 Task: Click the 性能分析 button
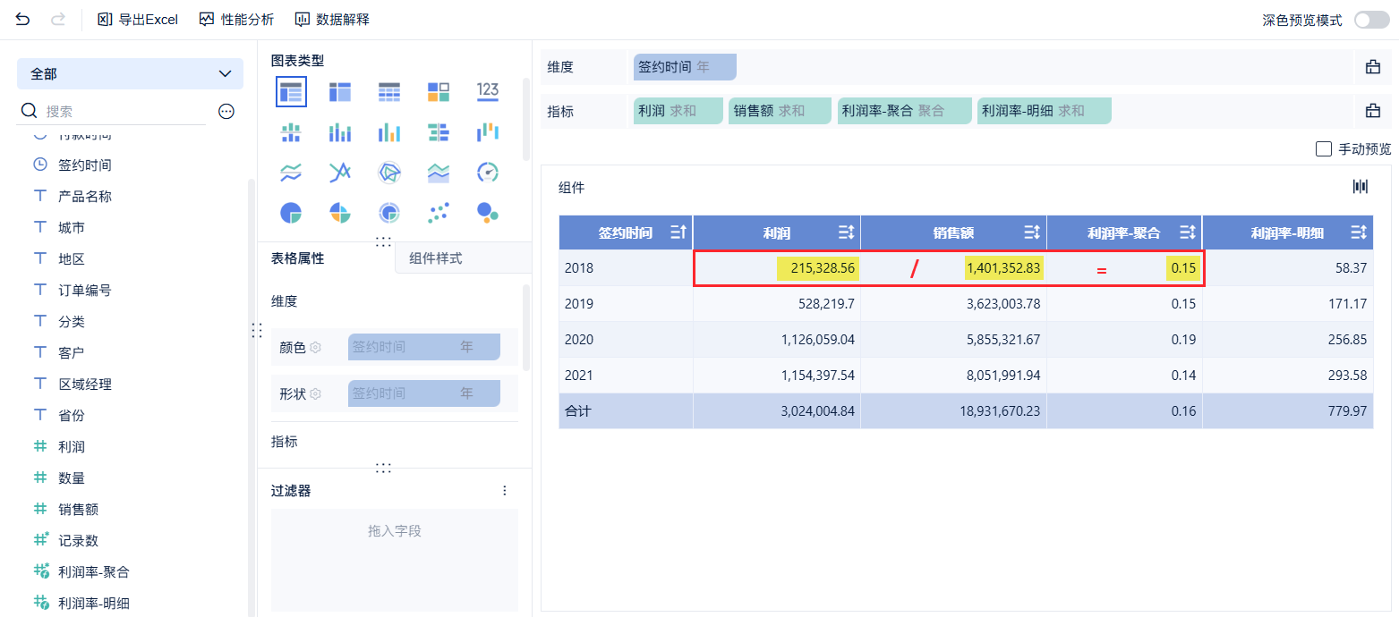click(236, 19)
